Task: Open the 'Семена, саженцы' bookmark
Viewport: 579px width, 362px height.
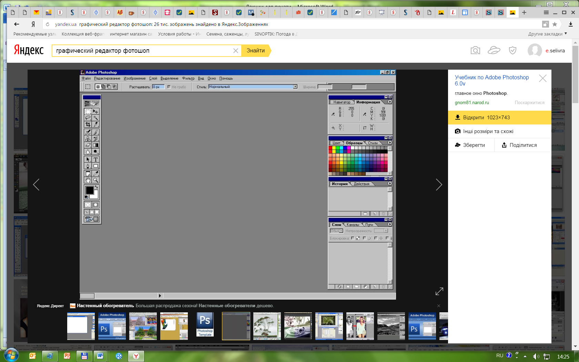Action: coord(227,34)
